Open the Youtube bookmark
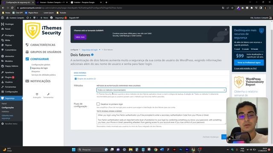This screenshot has width=273, height=153. [x=61, y=13]
